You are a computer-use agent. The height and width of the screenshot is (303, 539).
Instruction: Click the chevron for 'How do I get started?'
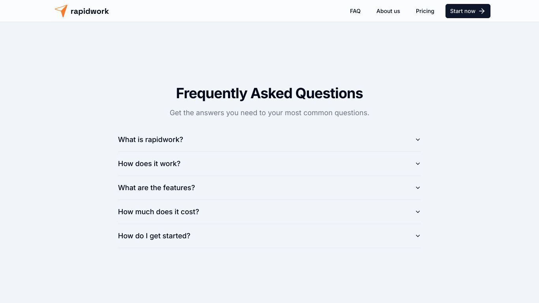coord(418,236)
